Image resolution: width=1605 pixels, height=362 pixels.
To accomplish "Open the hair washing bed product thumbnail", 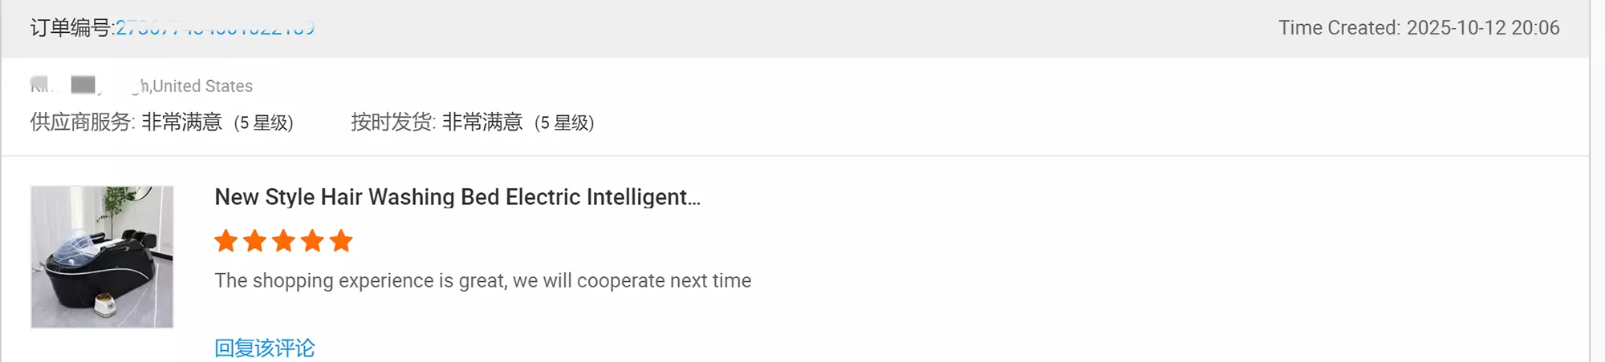I will (102, 257).
